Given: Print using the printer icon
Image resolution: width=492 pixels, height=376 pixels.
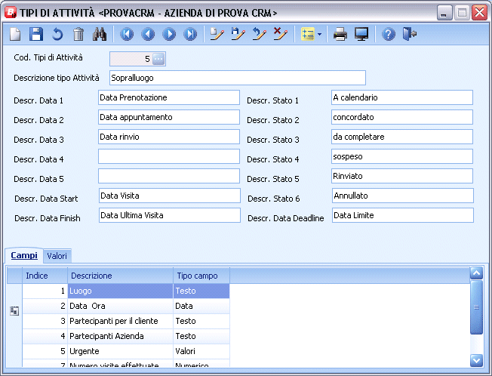Looking at the screenshot, I should point(340,34).
